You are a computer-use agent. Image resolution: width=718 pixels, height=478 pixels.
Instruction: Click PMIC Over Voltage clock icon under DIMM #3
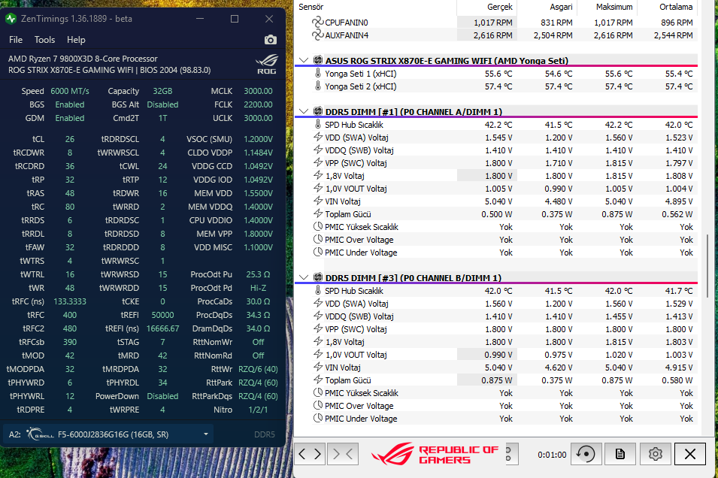click(x=318, y=405)
